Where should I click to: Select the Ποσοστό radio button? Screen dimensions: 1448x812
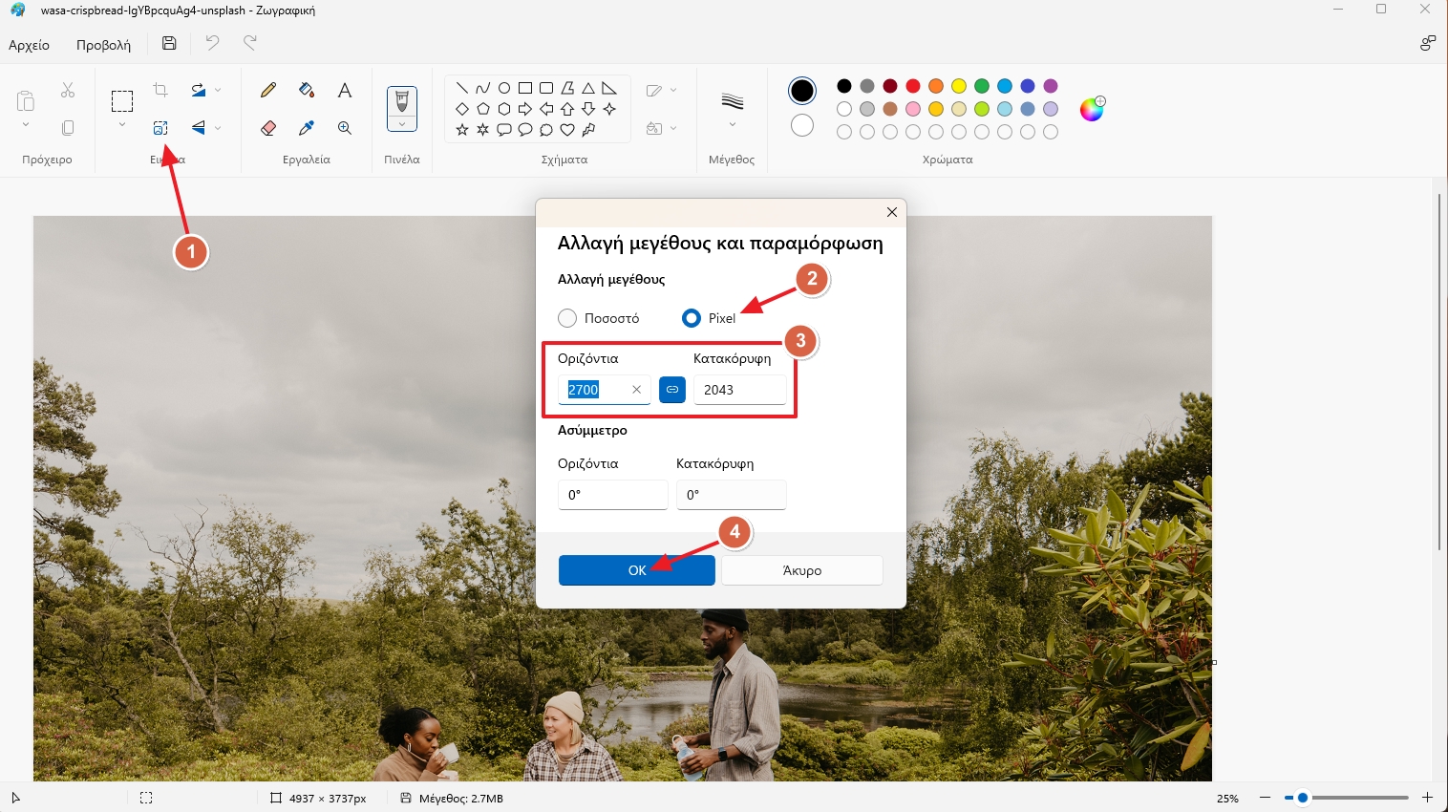pyautogui.click(x=567, y=318)
